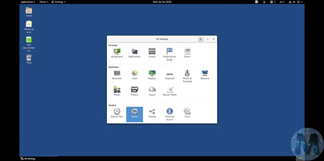Open Region & Language settings

point(169,54)
